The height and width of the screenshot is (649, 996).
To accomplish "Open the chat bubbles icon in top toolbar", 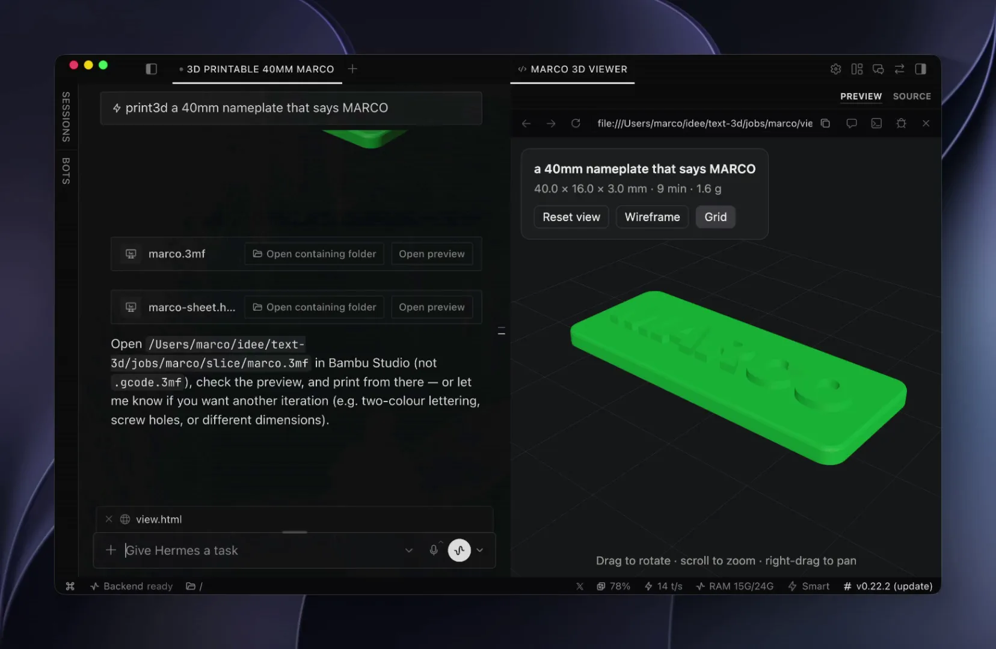I will [878, 69].
